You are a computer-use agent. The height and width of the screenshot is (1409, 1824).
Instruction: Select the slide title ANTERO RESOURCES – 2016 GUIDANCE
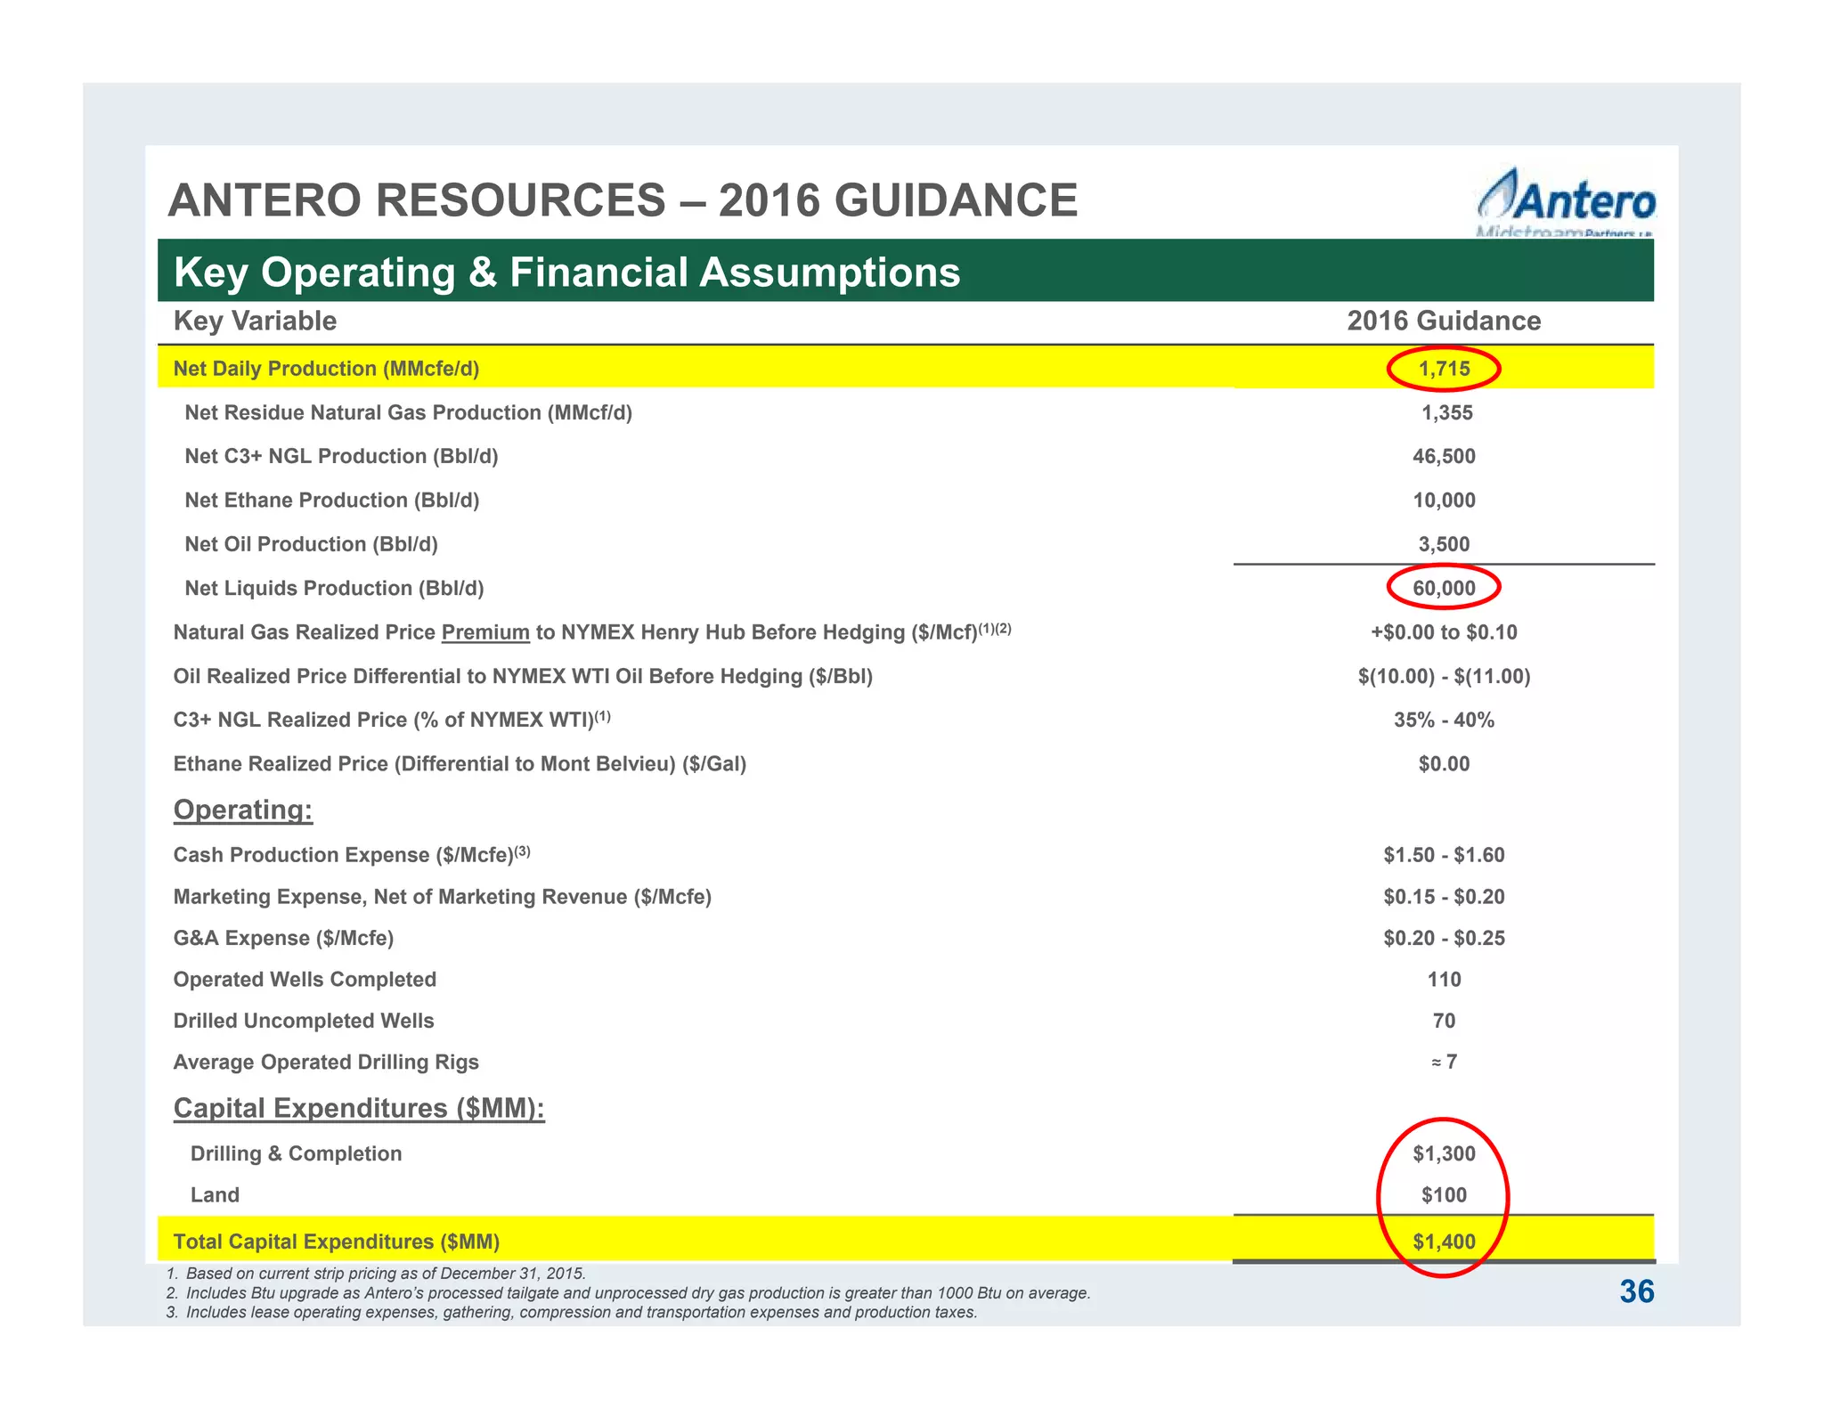click(623, 200)
